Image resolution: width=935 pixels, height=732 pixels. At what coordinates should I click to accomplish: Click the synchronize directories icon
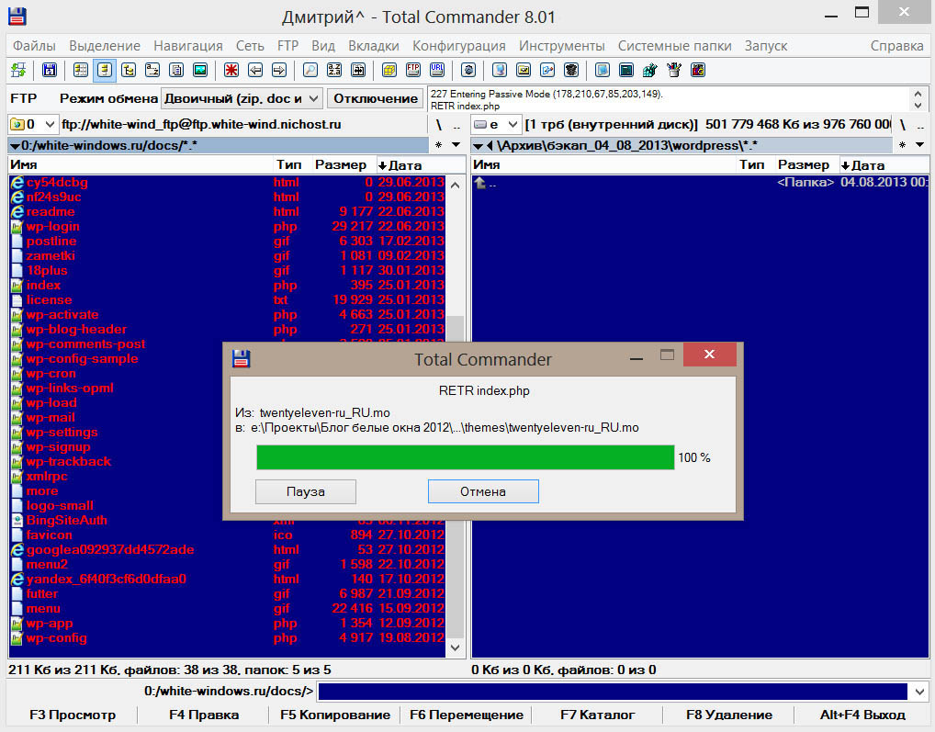(358, 71)
